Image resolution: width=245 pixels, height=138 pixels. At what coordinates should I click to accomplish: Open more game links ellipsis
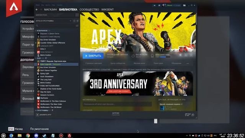pyautogui.click(x=188, y=63)
